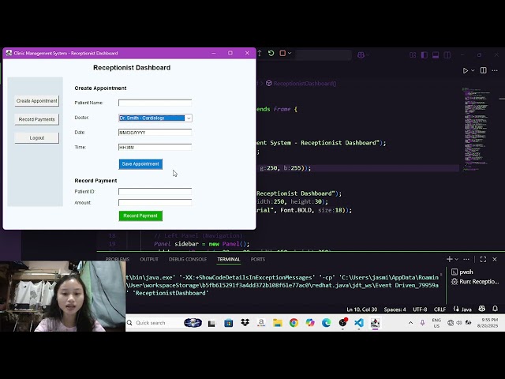Toggle the primary sidebar layout icon
The image size is (505, 379).
tap(425, 55)
